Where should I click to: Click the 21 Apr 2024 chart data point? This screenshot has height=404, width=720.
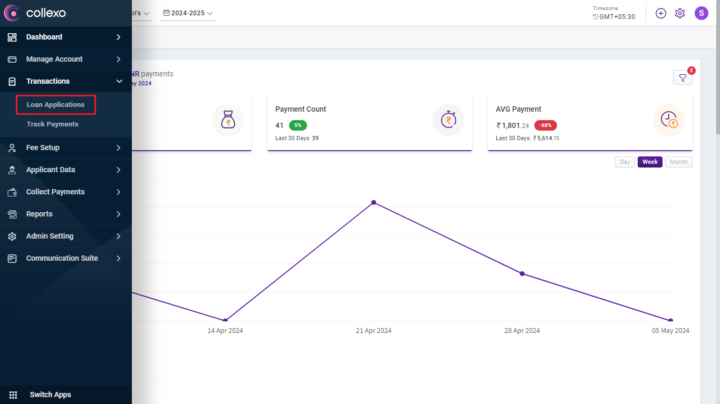[373, 202]
